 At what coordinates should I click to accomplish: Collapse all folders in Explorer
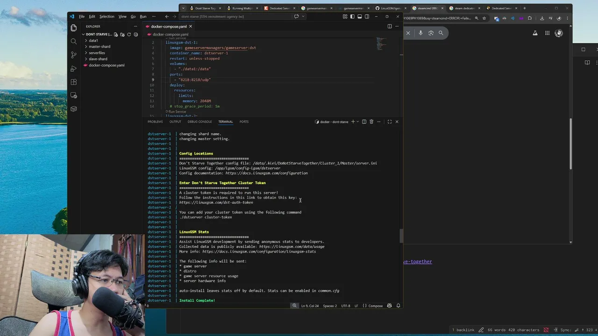tap(135, 35)
